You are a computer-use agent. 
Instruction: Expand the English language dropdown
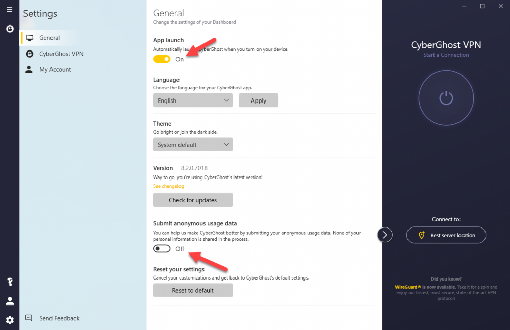[192, 100]
